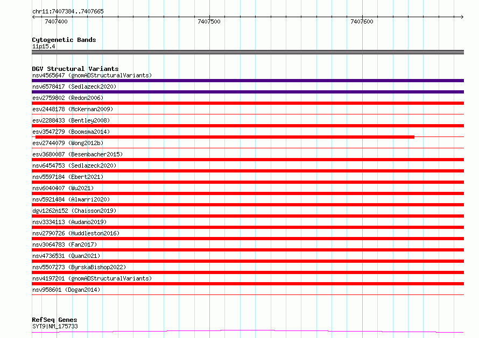Screen dimensions: 479x338
Task: Select the 11p15.4 cytogenetic band bar
Action: (248, 52)
